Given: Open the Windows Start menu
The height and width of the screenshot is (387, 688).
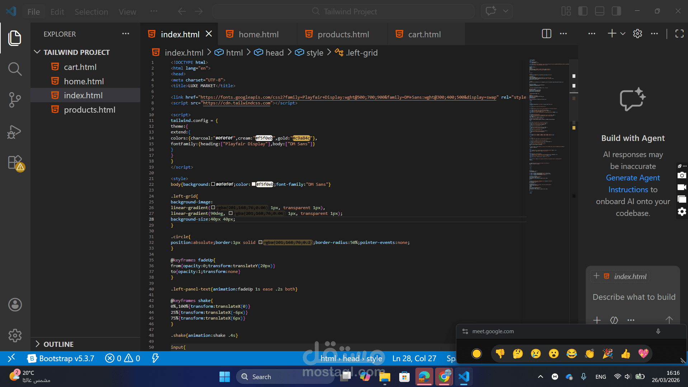Looking at the screenshot, I should coord(225,377).
